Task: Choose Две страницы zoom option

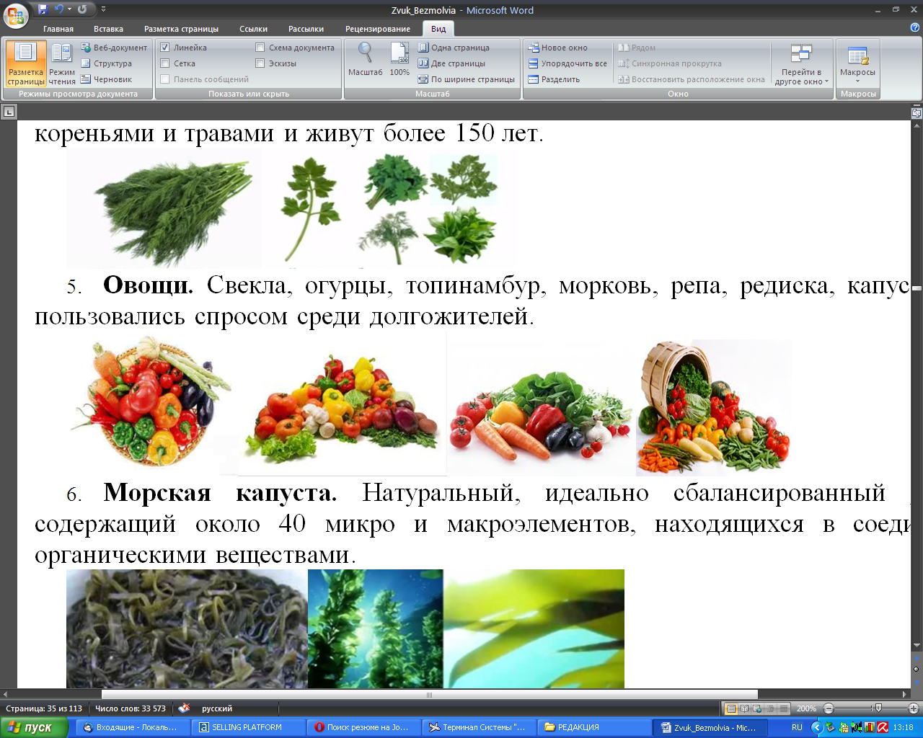Action: pyautogui.click(x=452, y=63)
